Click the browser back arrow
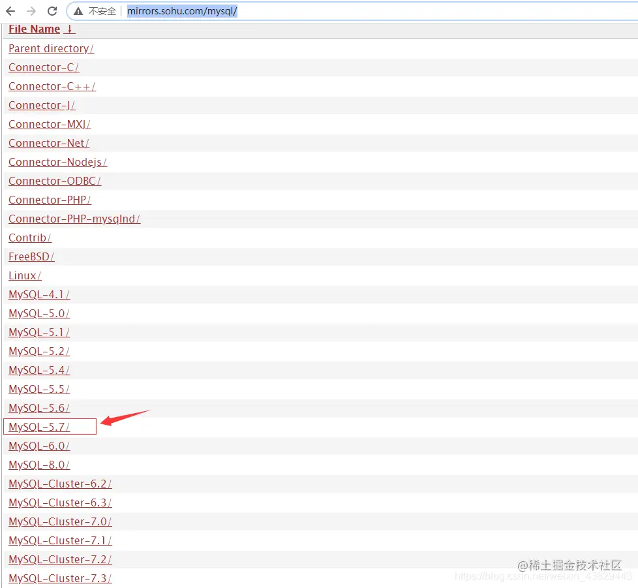This screenshot has width=638, height=588. pos(10,11)
